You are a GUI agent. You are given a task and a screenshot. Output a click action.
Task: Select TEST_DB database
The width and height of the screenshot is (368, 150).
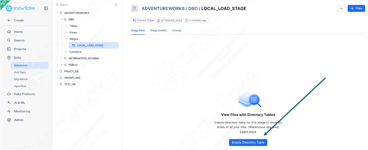pyautogui.click(x=70, y=85)
